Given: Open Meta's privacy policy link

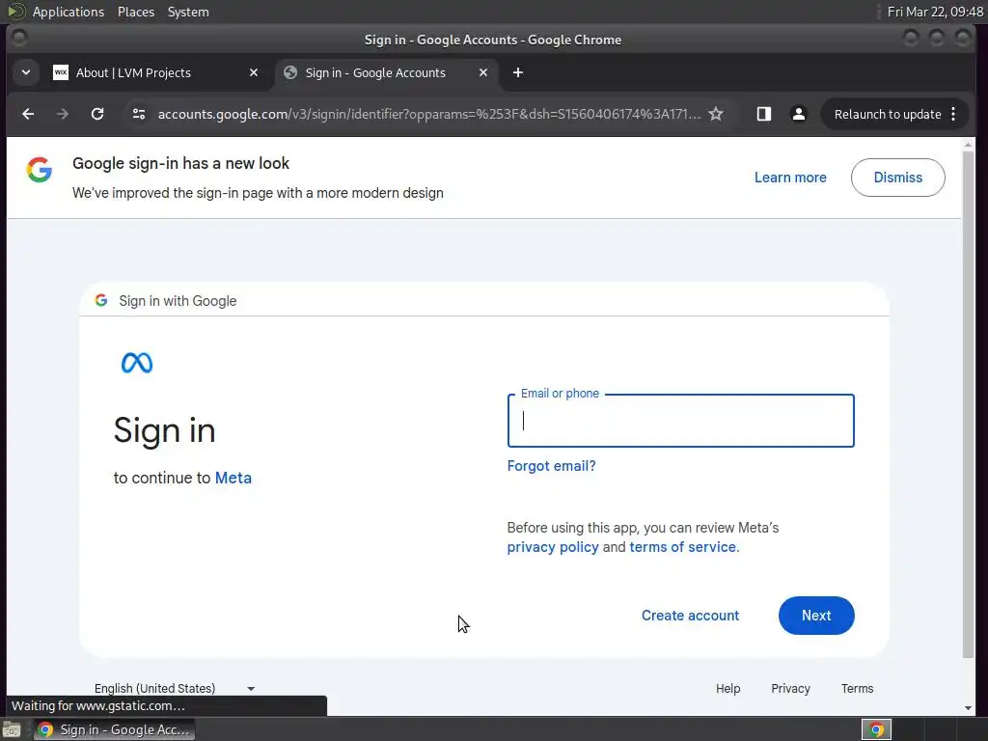Looking at the screenshot, I should [x=553, y=547].
